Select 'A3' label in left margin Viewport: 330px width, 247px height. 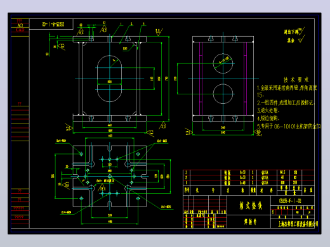pyautogui.click(x=20, y=25)
